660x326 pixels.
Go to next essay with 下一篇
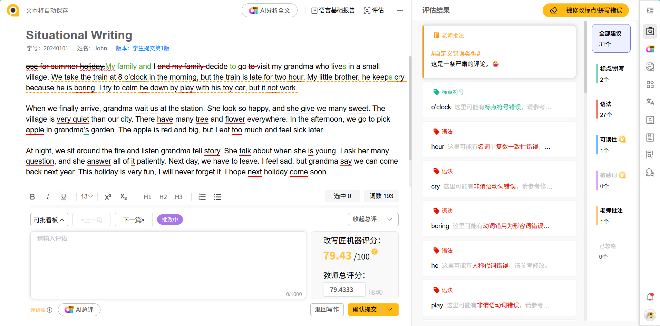[134, 220]
